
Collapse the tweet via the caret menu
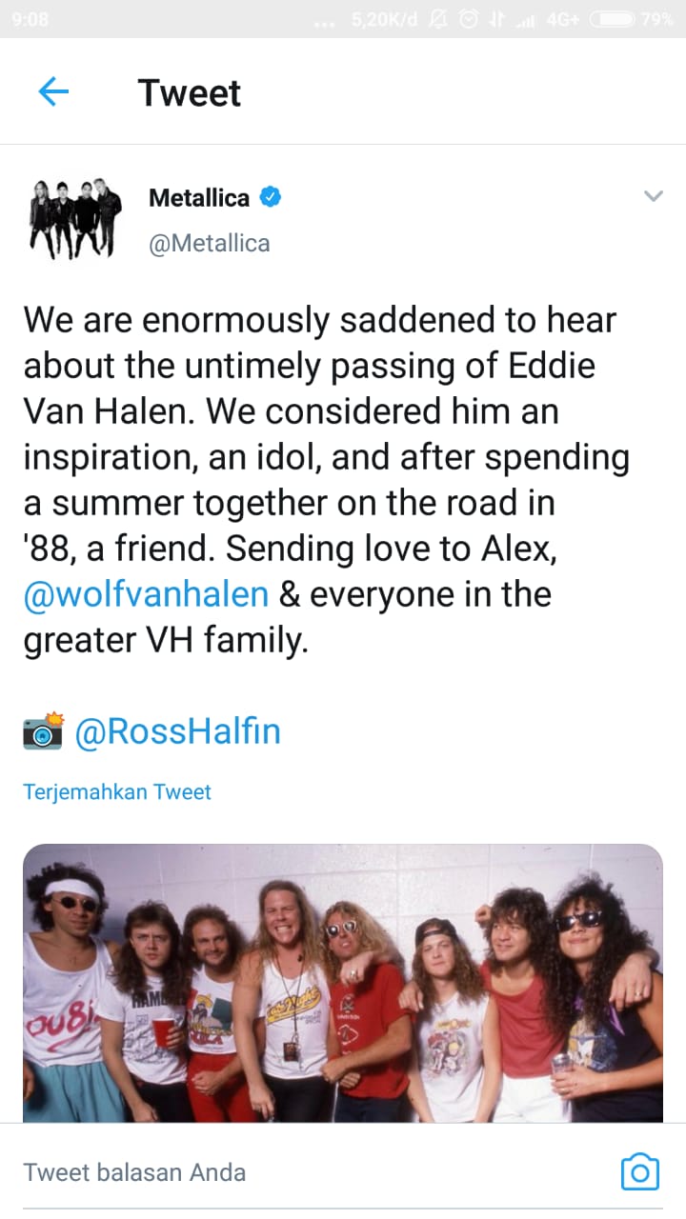pyautogui.click(x=654, y=195)
